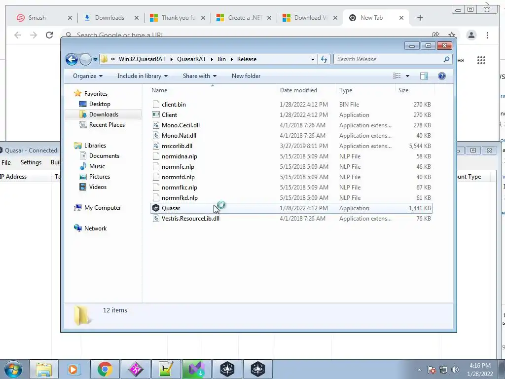Open a new tab with Chrome's plus button
This screenshot has height=379, width=505.
[420, 18]
